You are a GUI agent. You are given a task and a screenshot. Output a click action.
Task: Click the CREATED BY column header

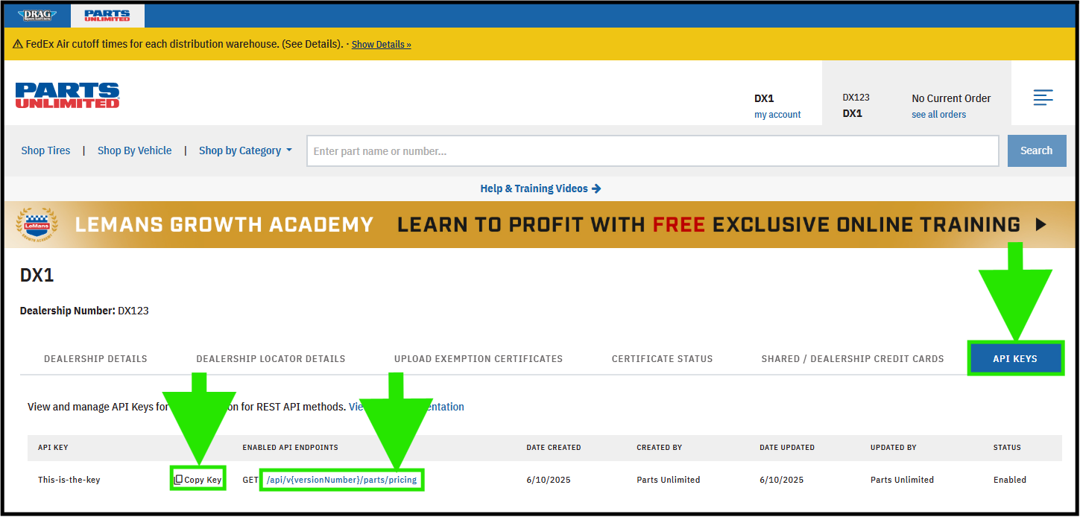(660, 448)
